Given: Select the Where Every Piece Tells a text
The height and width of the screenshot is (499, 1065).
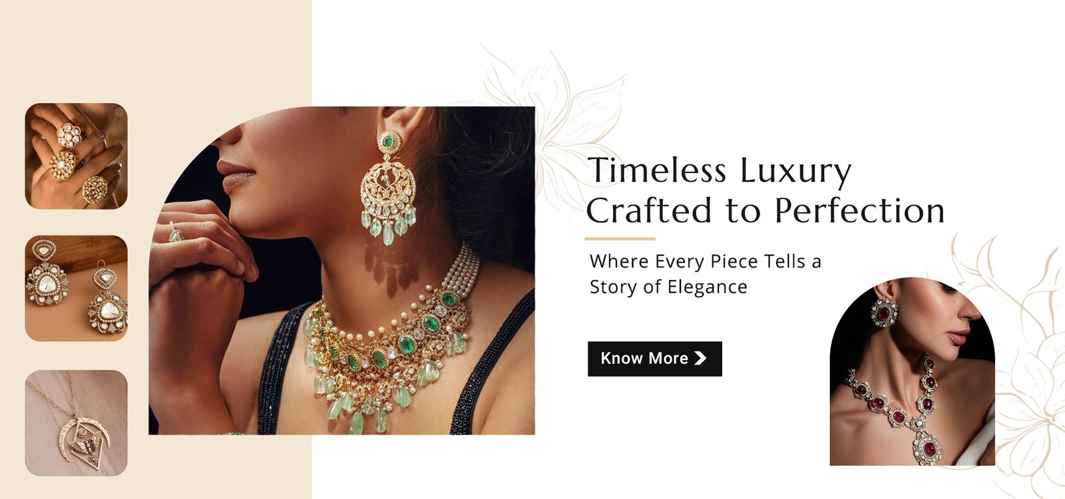Looking at the screenshot, I should pyautogui.click(x=706, y=261).
